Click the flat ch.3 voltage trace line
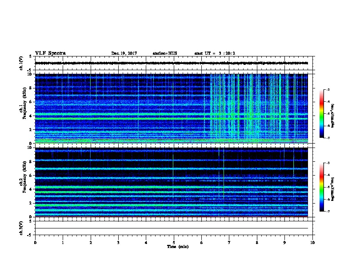352x272 pixels. (172, 228)
